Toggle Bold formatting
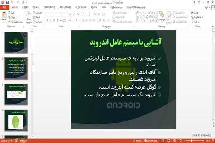 (47, 20)
